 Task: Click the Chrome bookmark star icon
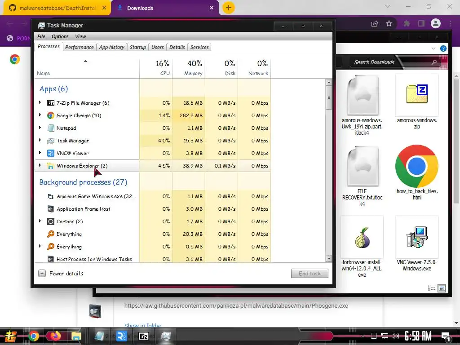[x=389, y=23]
